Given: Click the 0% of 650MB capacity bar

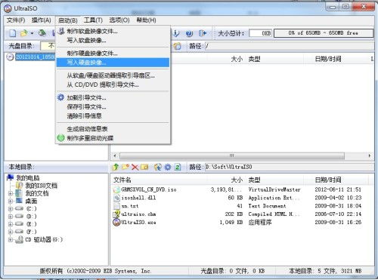Looking at the screenshot, I should [324, 33].
